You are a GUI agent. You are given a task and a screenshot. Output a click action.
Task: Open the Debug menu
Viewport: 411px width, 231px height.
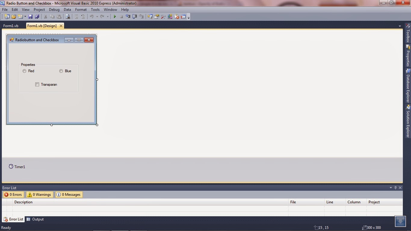54,10
